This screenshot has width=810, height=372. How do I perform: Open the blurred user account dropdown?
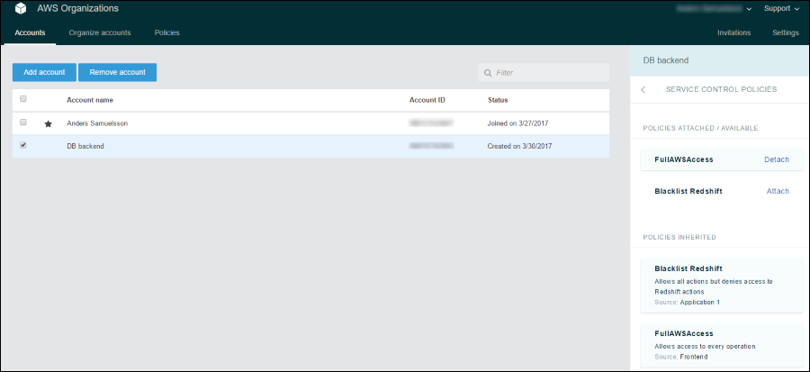pos(715,9)
